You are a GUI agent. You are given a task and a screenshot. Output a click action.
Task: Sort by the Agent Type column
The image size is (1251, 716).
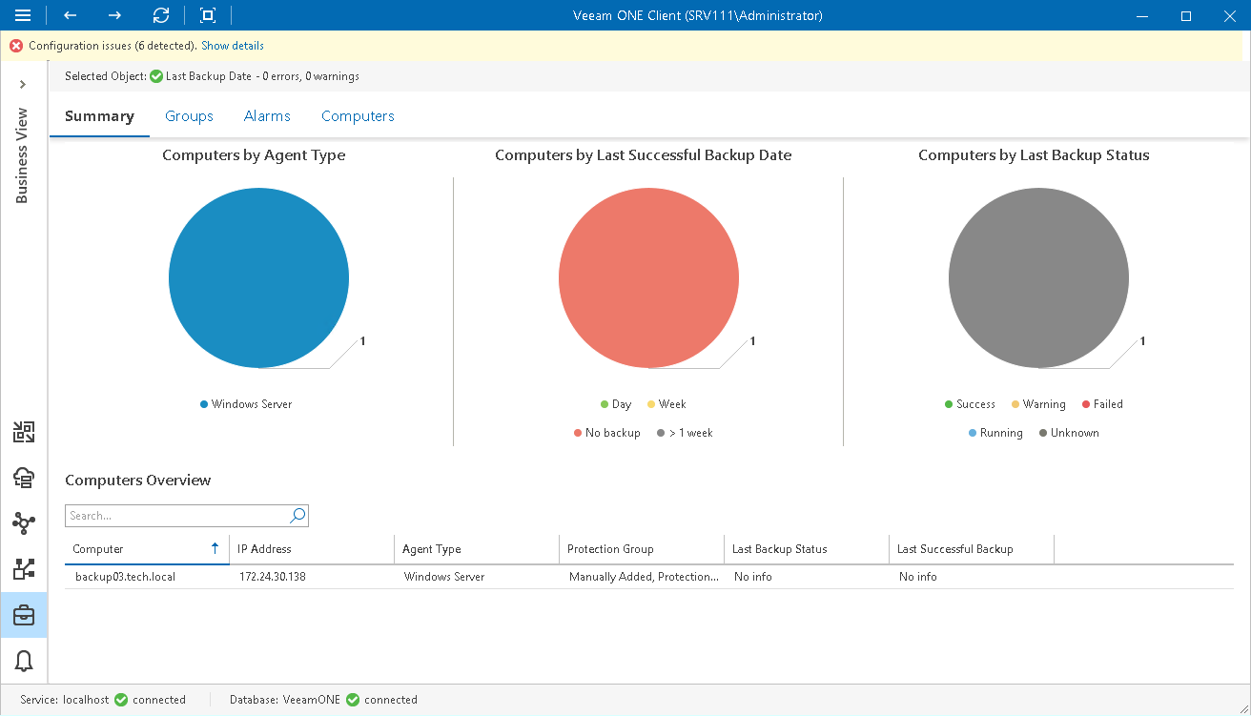pyautogui.click(x=477, y=549)
